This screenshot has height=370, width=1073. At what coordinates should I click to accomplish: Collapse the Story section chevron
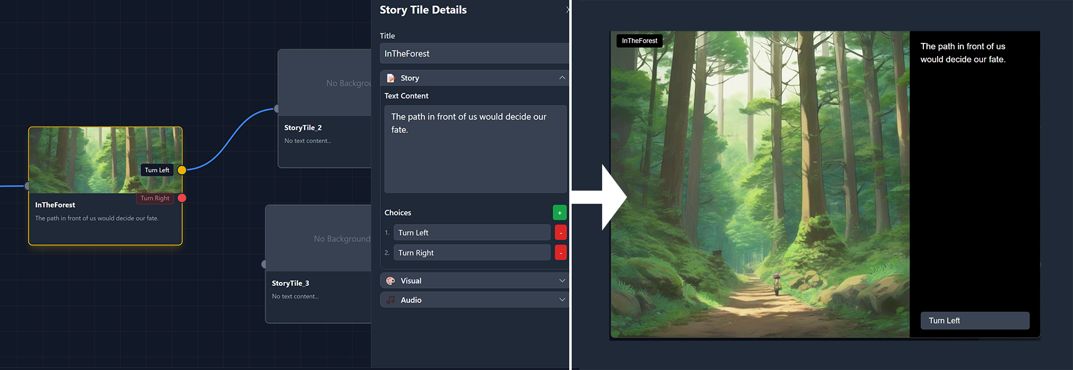[562, 78]
